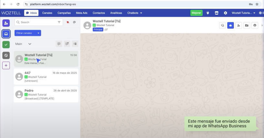Open the Woztell Tutoria... account dropdown
264x138 pixels.
243,13
